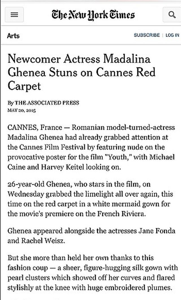Click the film title "Youth" in the text

[x=118, y=157]
